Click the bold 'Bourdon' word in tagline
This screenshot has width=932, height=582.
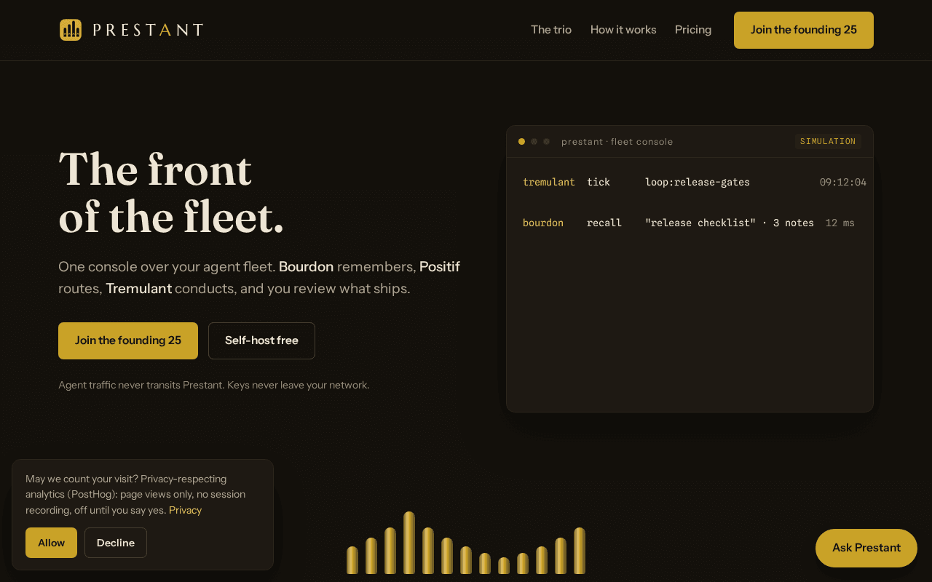[306, 267]
